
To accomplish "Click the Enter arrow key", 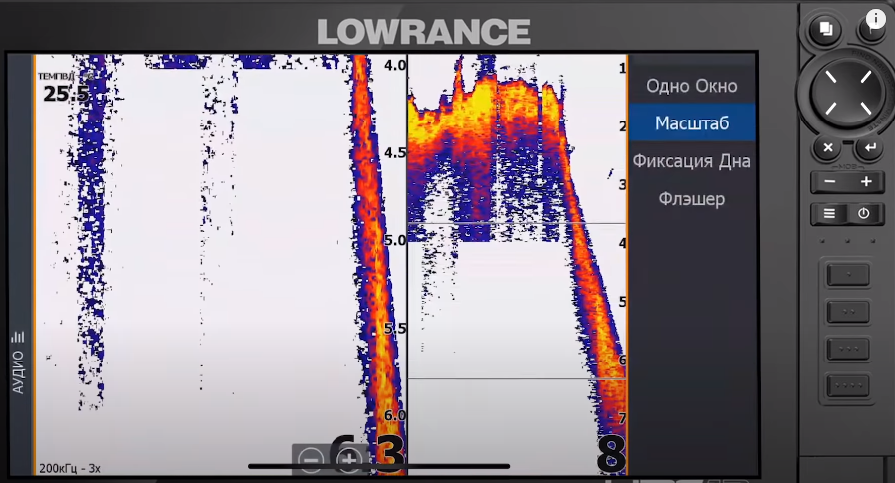I will [x=870, y=148].
